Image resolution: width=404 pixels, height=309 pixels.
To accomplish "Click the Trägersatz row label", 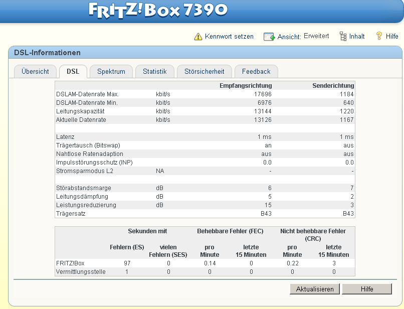I will pos(71,213).
